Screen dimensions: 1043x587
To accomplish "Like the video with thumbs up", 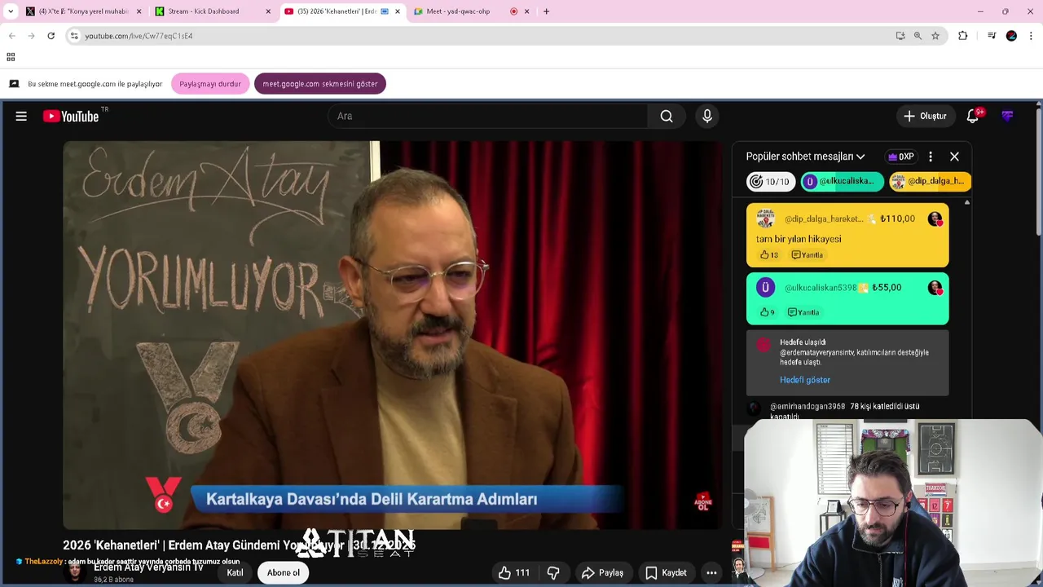I will click(x=513, y=573).
